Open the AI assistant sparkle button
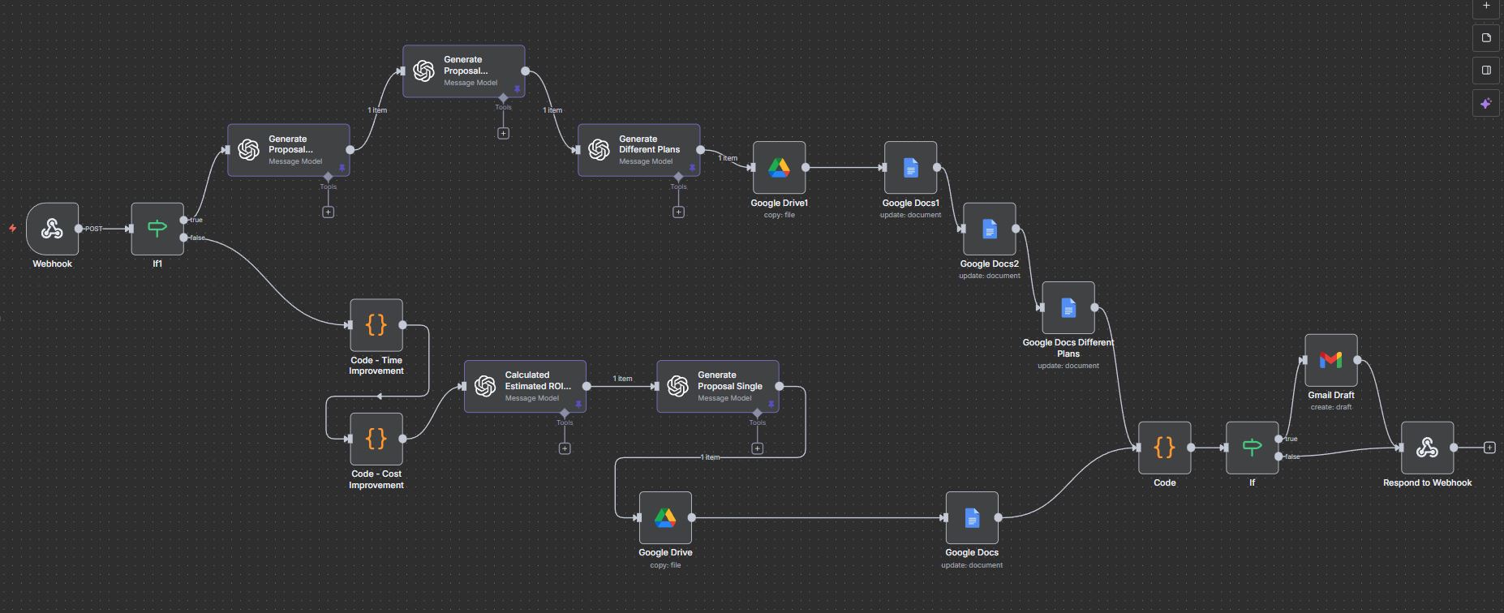1504x613 pixels. [x=1486, y=104]
